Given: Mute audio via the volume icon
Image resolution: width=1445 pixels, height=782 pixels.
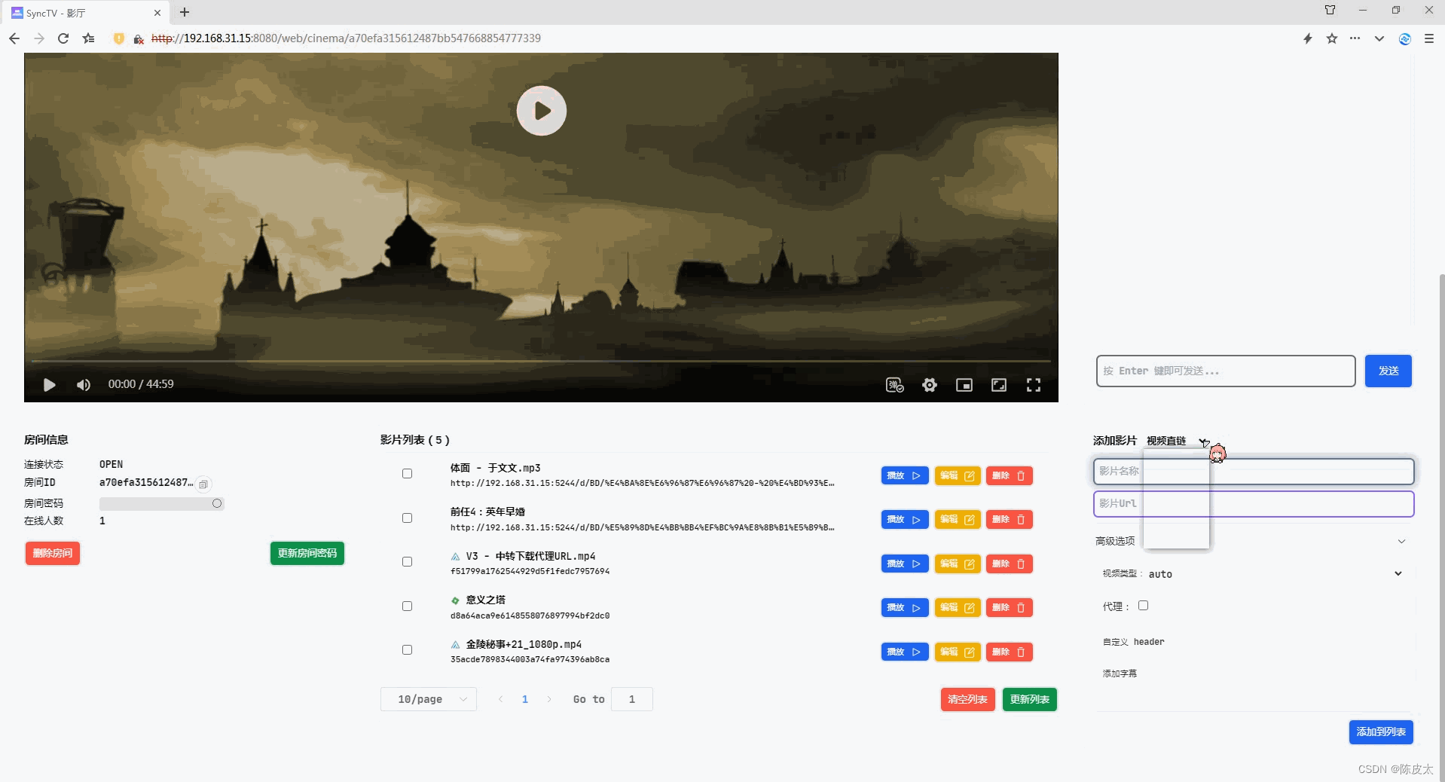Looking at the screenshot, I should (x=83, y=385).
